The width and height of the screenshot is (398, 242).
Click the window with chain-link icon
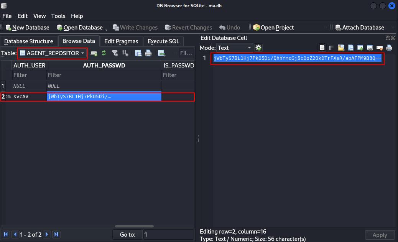pos(370,48)
